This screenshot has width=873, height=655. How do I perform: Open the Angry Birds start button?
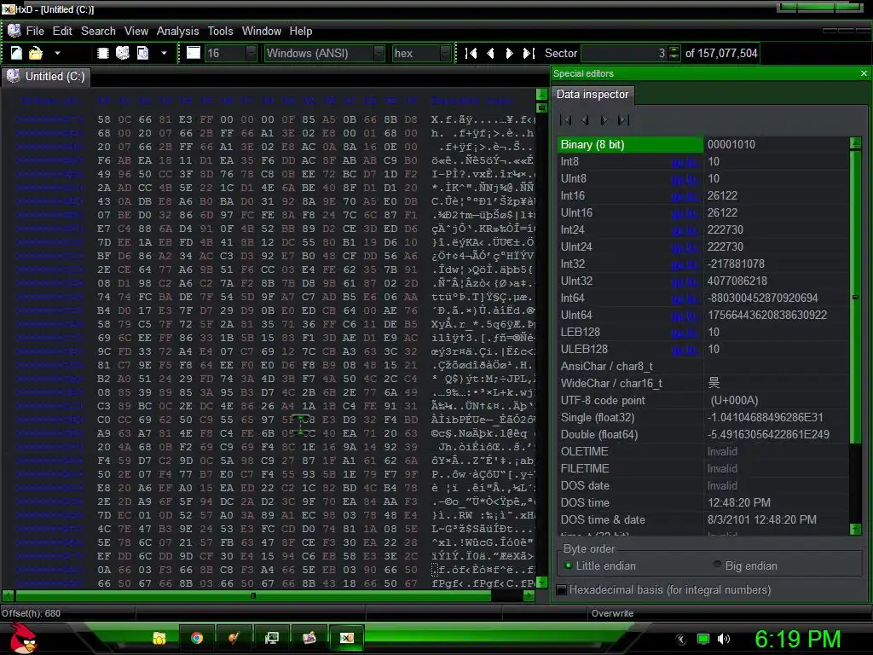point(22,638)
